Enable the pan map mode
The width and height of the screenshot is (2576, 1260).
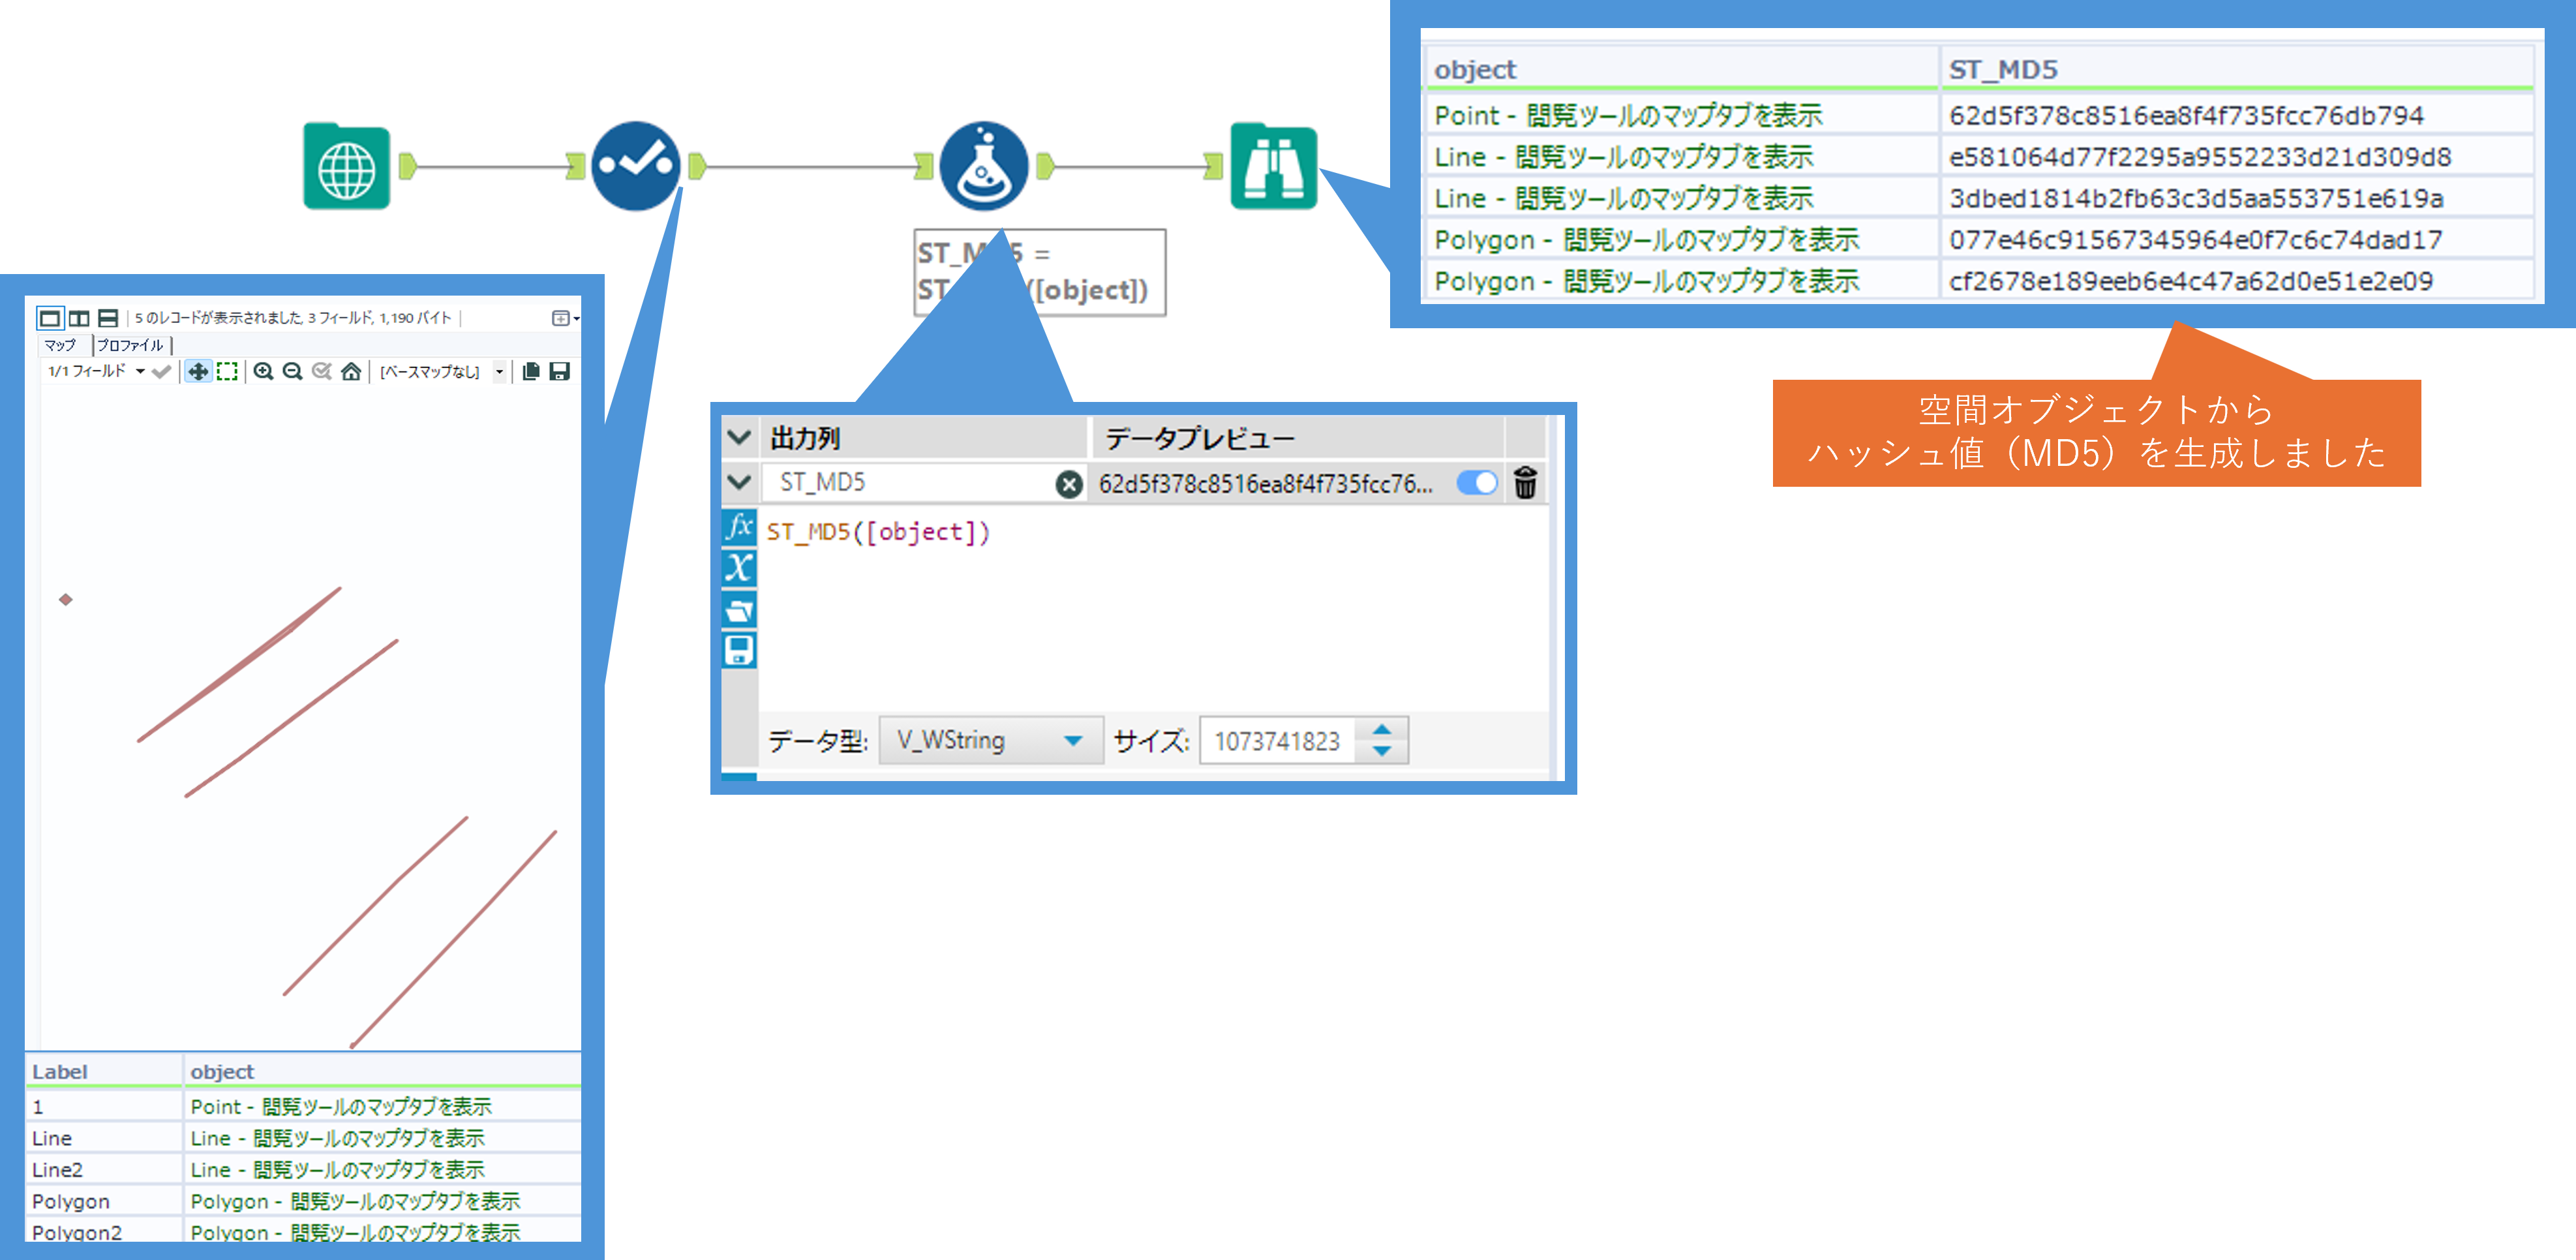[198, 372]
